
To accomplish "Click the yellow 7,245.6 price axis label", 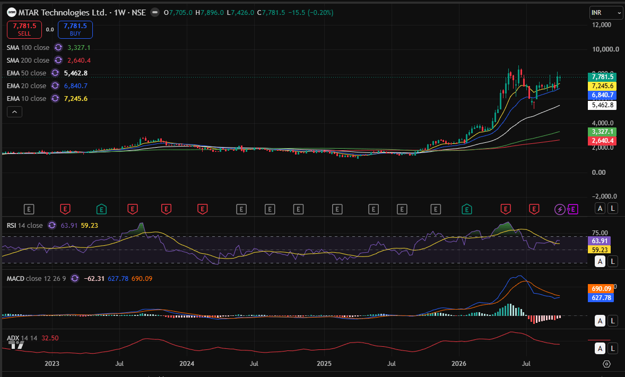I will click(602, 86).
